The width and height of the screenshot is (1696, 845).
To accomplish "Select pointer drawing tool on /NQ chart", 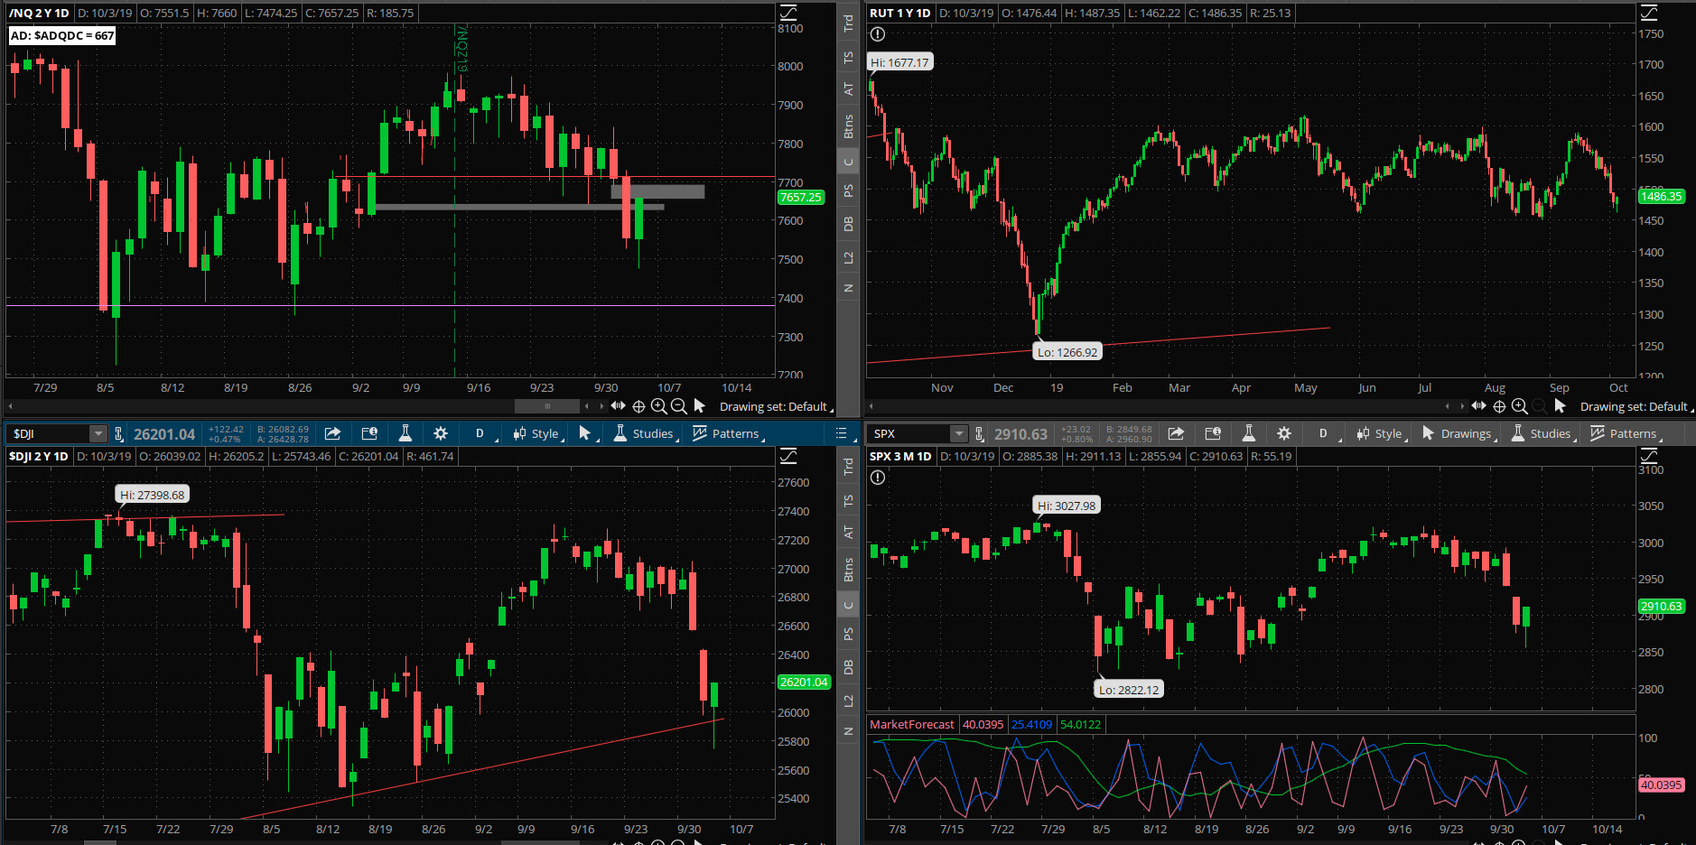I will click(x=699, y=406).
